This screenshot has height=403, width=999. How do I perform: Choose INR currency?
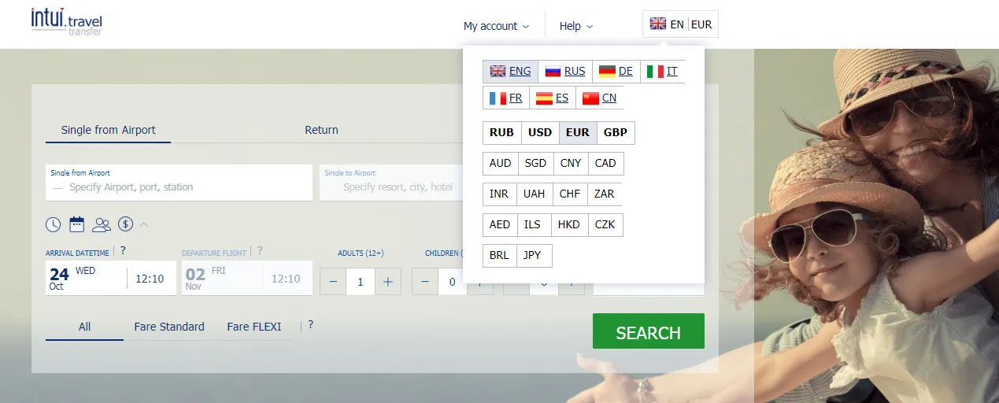tap(499, 194)
